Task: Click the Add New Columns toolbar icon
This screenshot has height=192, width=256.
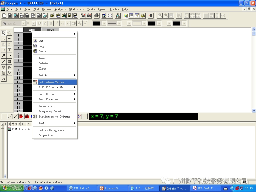Action: 150,15
